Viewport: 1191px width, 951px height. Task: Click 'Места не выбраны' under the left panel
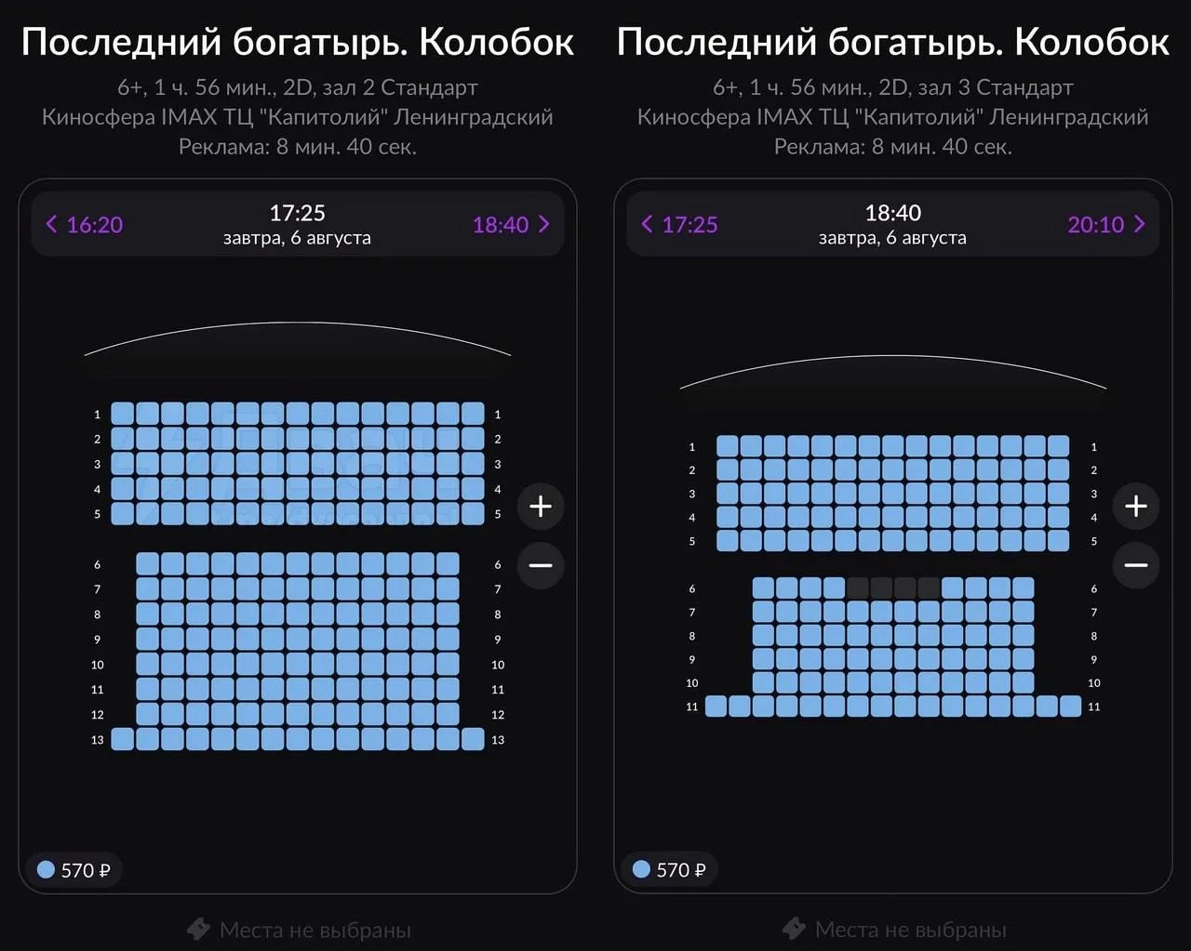315,930
